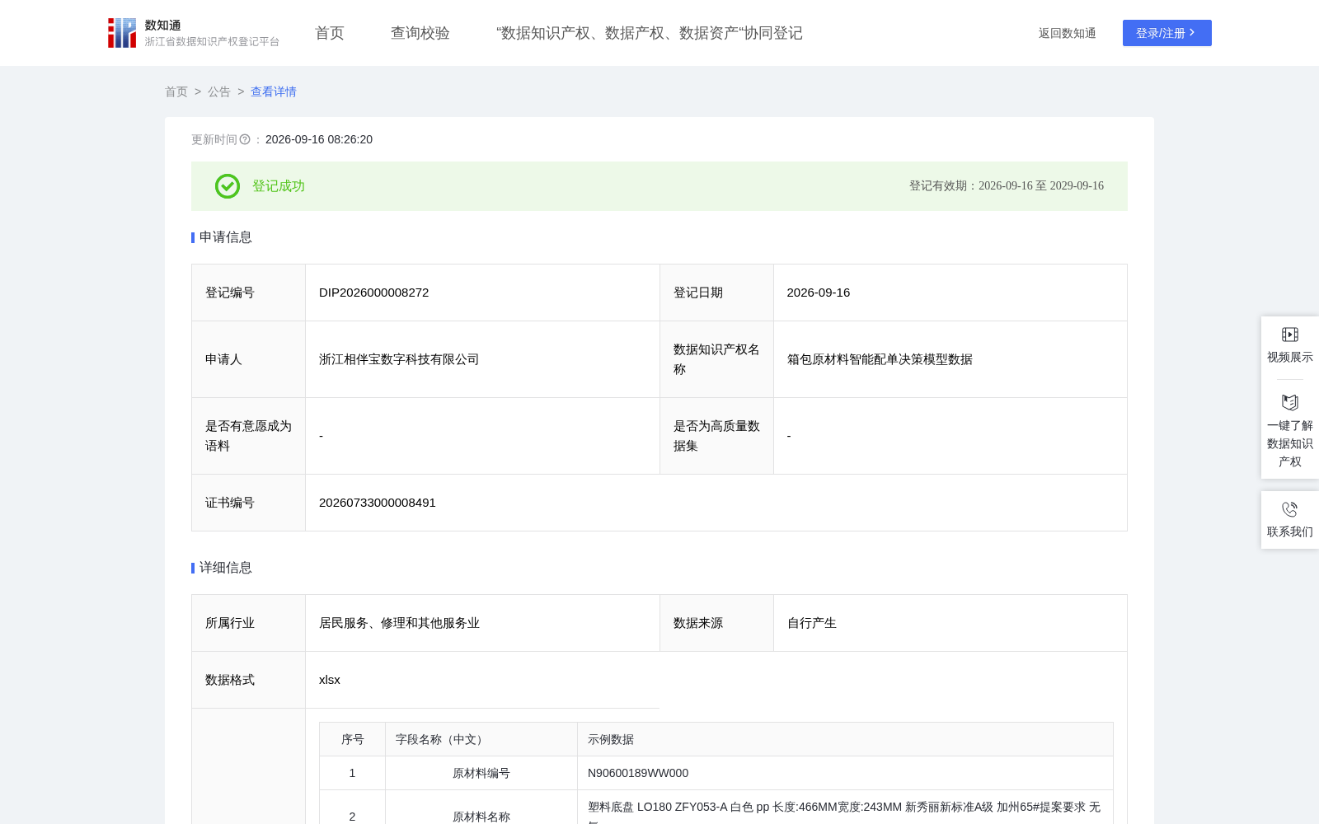Click the 是否为高质量数据集 label

(x=716, y=436)
